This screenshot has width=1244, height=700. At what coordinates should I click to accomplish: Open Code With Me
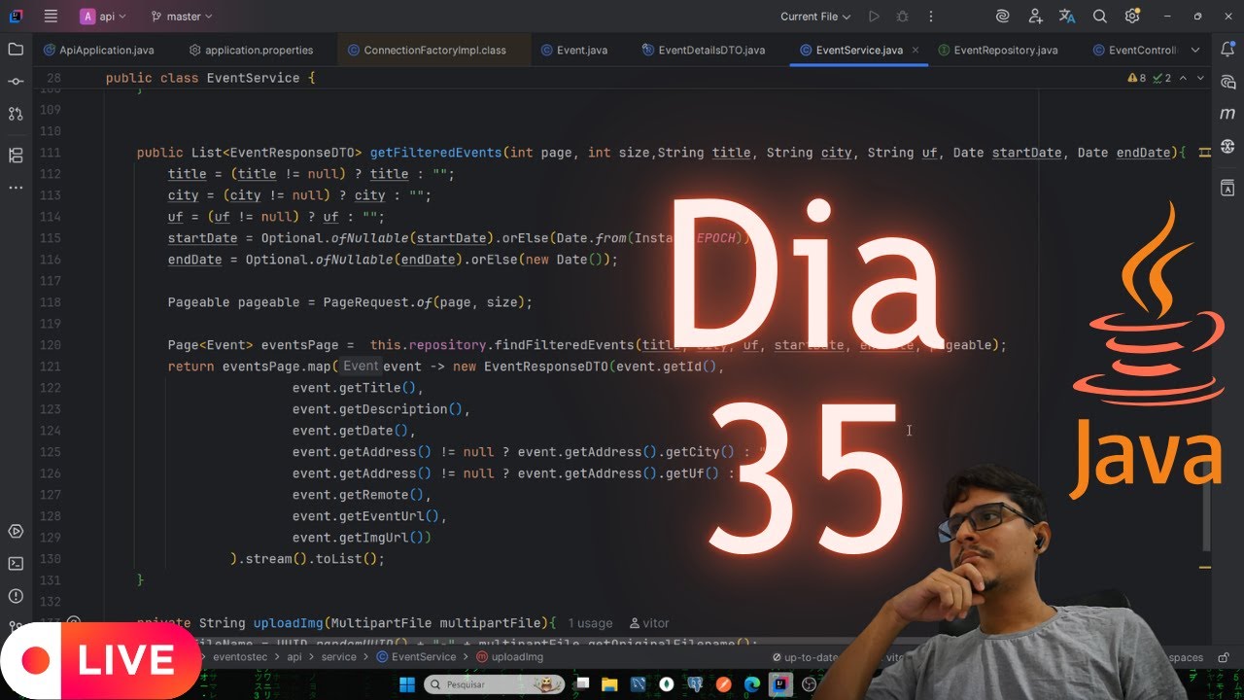[x=1035, y=17]
